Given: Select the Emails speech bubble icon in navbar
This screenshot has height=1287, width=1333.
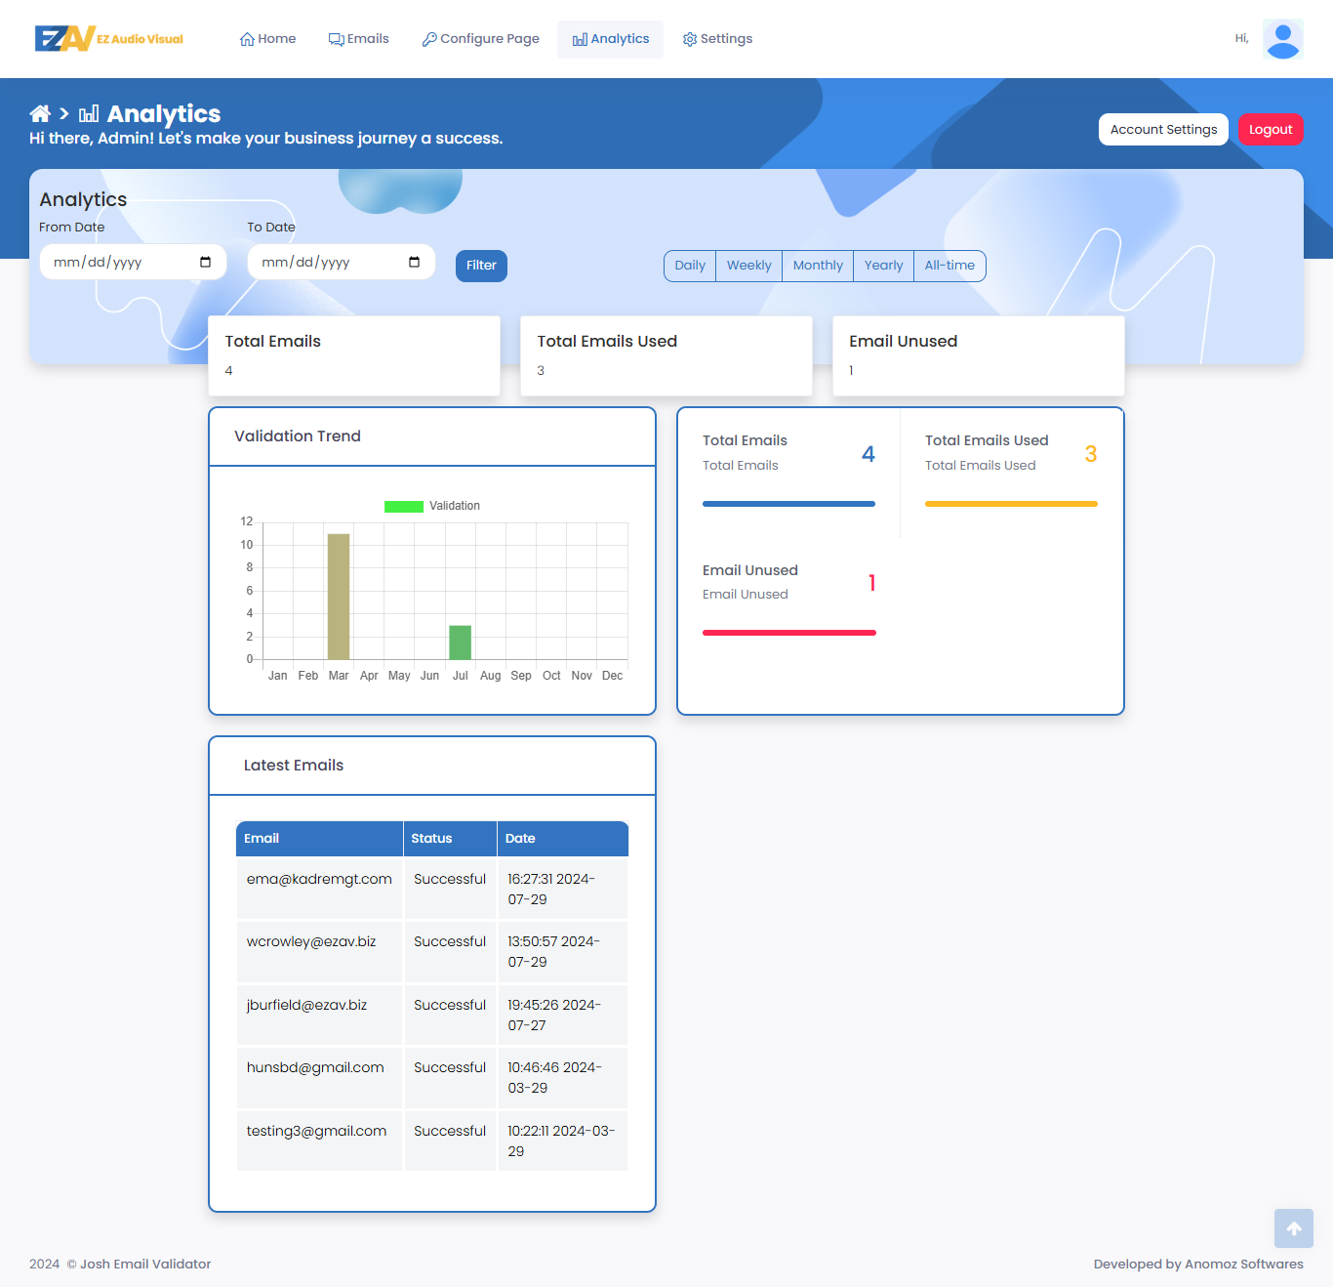Looking at the screenshot, I should pyautogui.click(x=335, y=38).
